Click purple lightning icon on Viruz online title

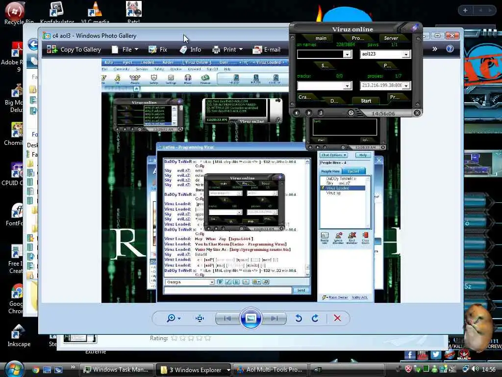(415, 27)
